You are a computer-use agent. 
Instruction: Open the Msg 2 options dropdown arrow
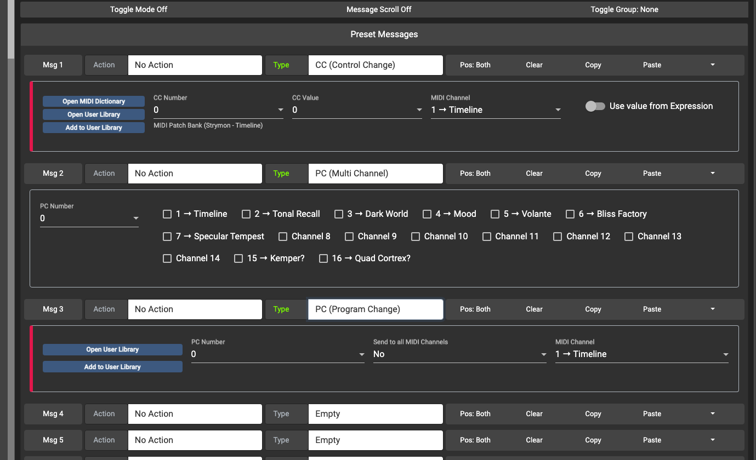(712, 173)
